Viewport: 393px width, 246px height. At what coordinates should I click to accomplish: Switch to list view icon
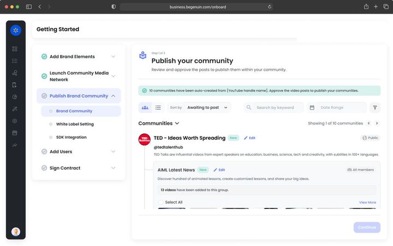tap(158, 108)
